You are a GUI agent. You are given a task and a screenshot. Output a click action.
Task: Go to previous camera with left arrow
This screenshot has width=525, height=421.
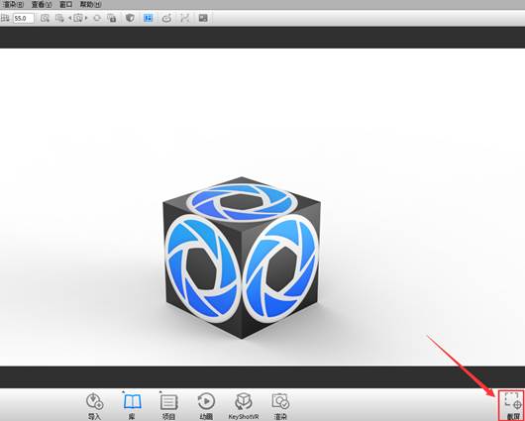70,18
